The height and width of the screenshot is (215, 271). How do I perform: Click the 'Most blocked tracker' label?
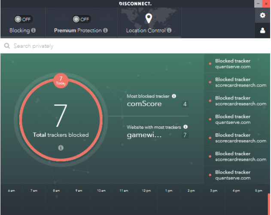click(148, 96)
